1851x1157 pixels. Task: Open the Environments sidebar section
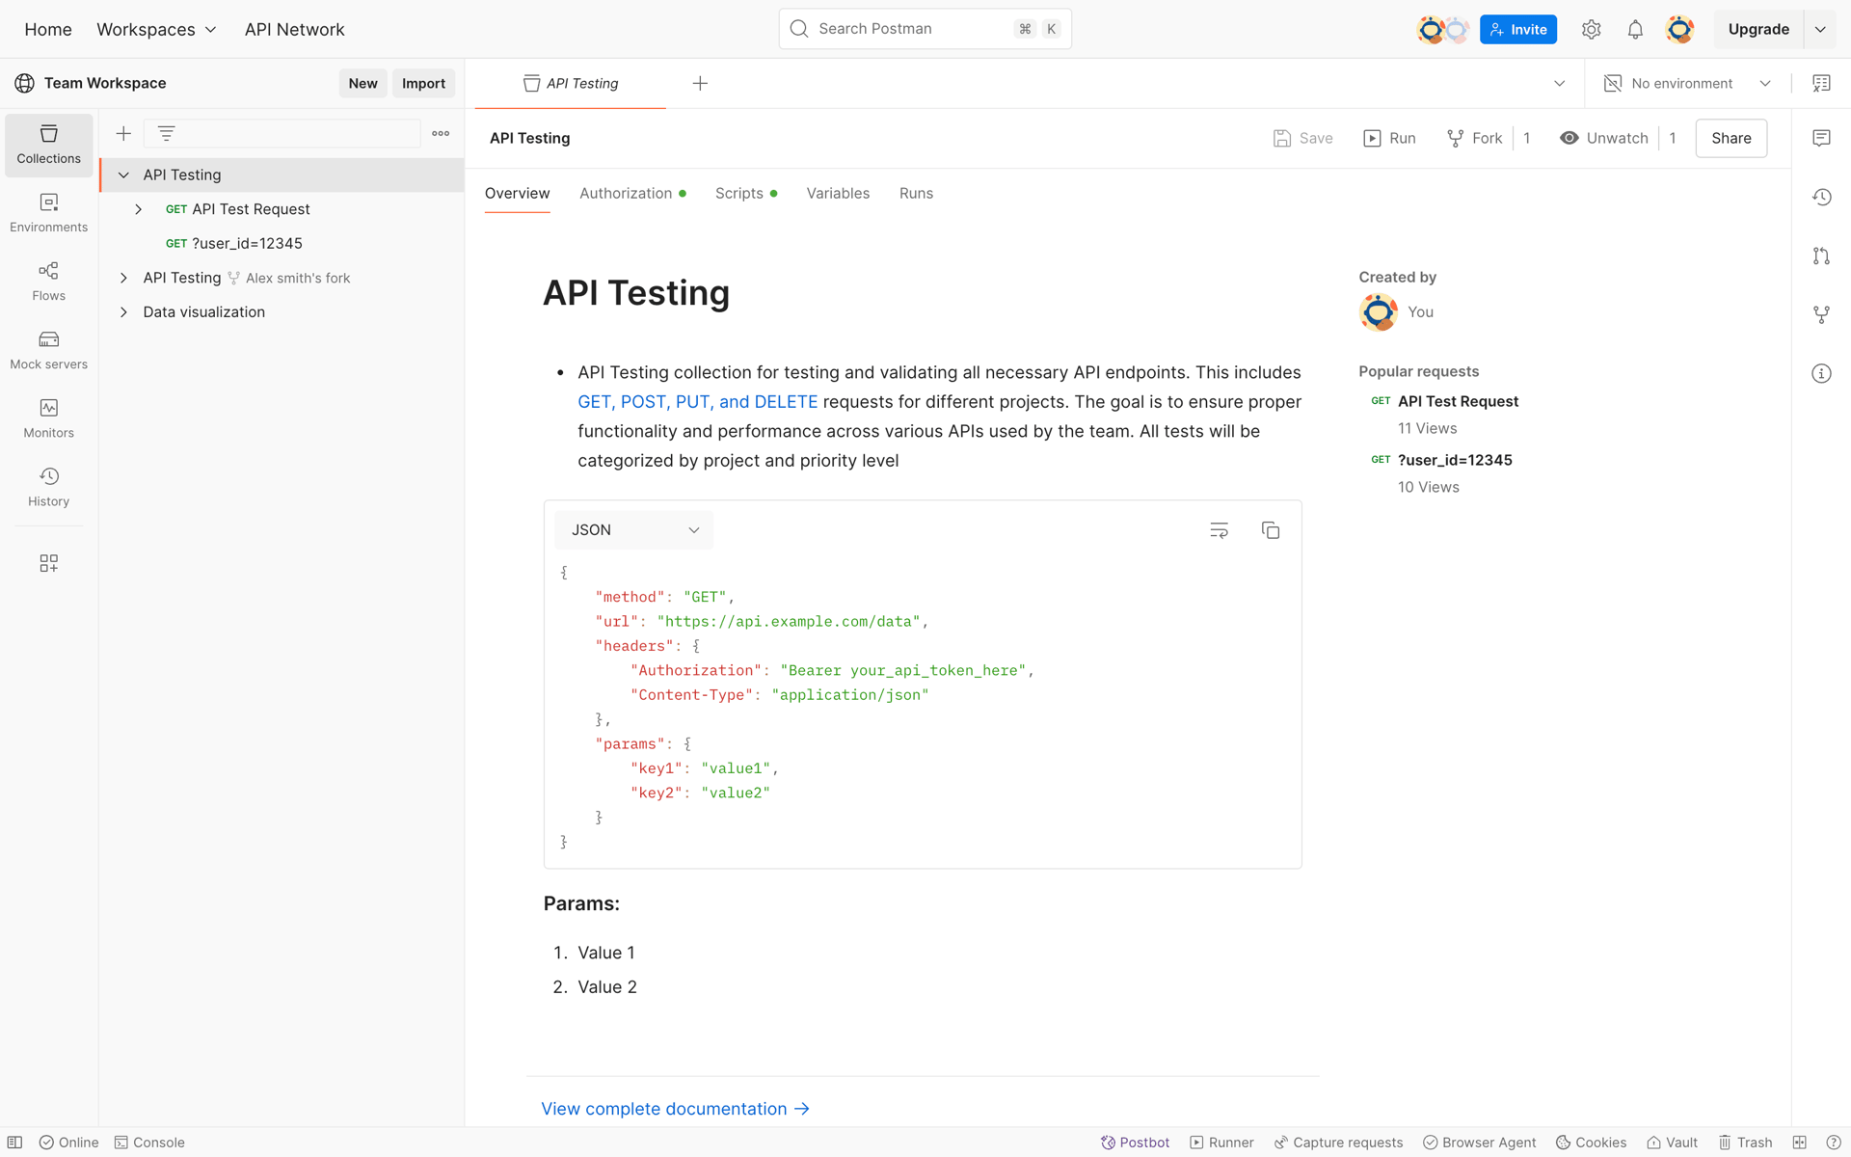48,213
